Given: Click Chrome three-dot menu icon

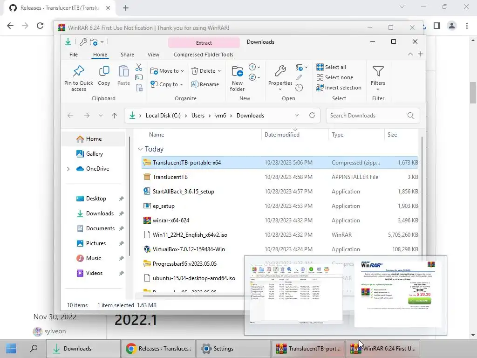Looking at the screenshot, I should tap(467, 26).
